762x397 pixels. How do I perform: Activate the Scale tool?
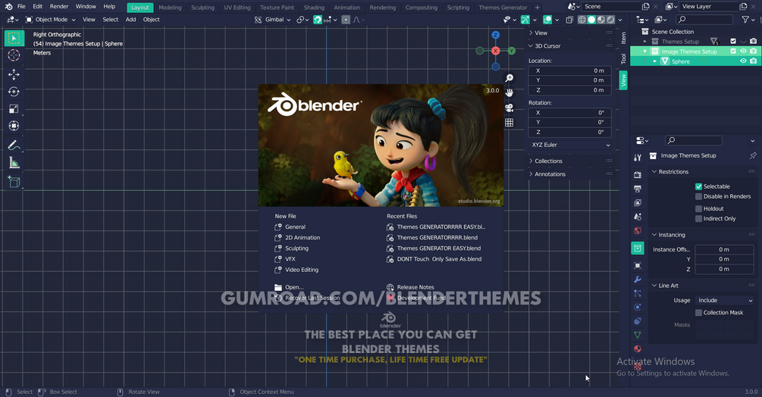pyautogui.click(x=14, y=108)
